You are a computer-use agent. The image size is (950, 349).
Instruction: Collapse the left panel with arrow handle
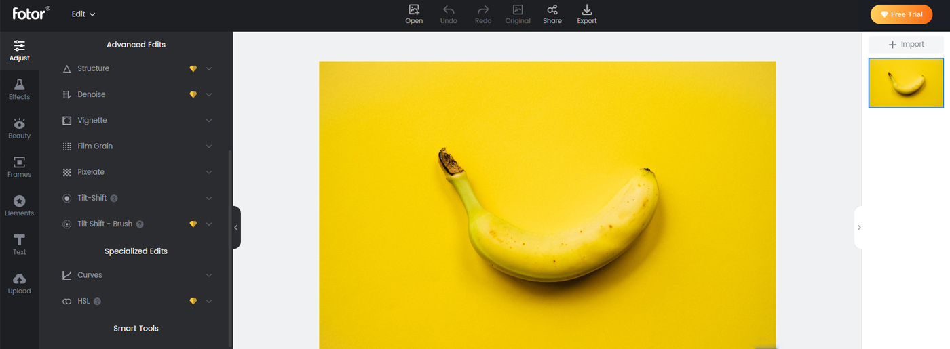(x=236, y=228)
